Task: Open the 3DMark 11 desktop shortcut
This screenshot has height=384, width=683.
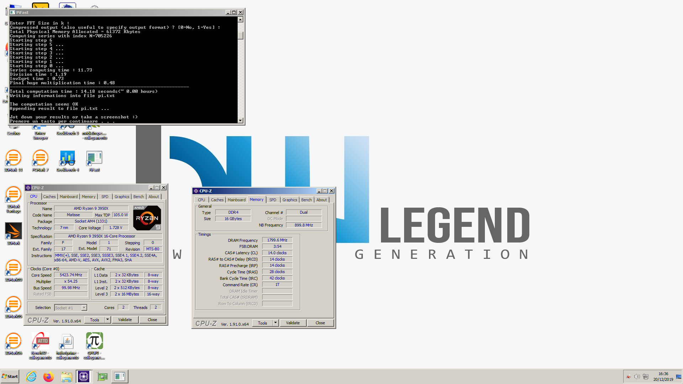Action: coord(13,161)
